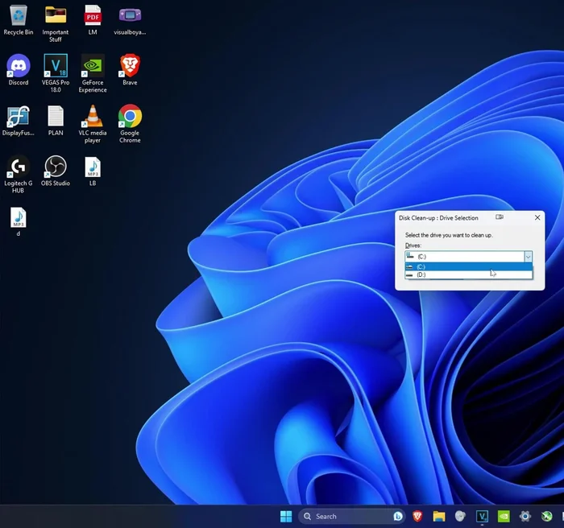Open VEGAS Pro 18.0 desktop shortcut

click(56, 66)
